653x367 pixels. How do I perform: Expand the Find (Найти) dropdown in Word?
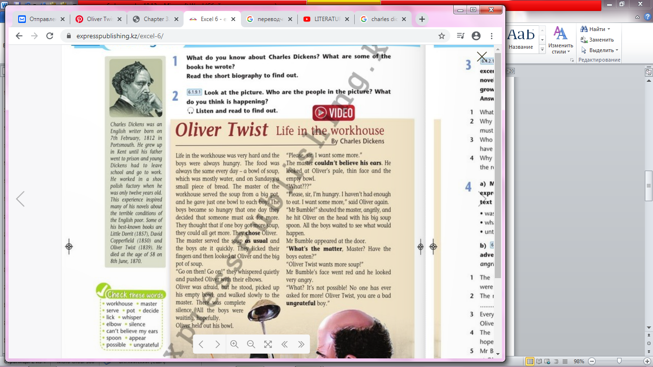609,29
